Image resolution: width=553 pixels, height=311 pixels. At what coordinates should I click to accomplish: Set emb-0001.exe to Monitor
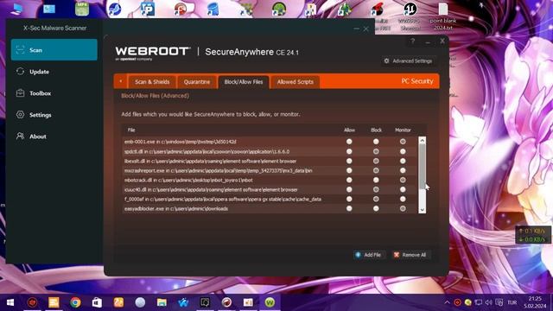pyautogui.click(x=403, y=142)
